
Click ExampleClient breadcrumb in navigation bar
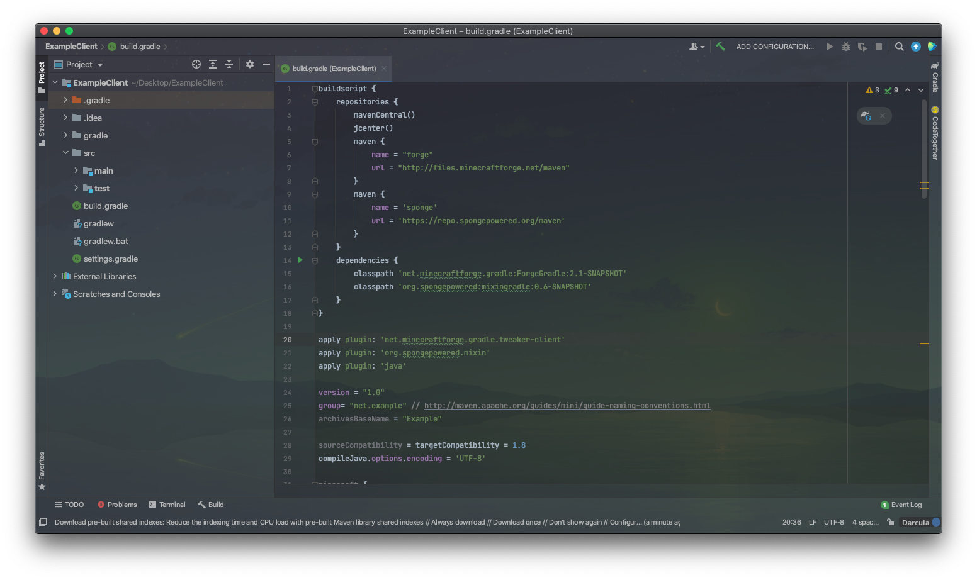coord(71,47)
